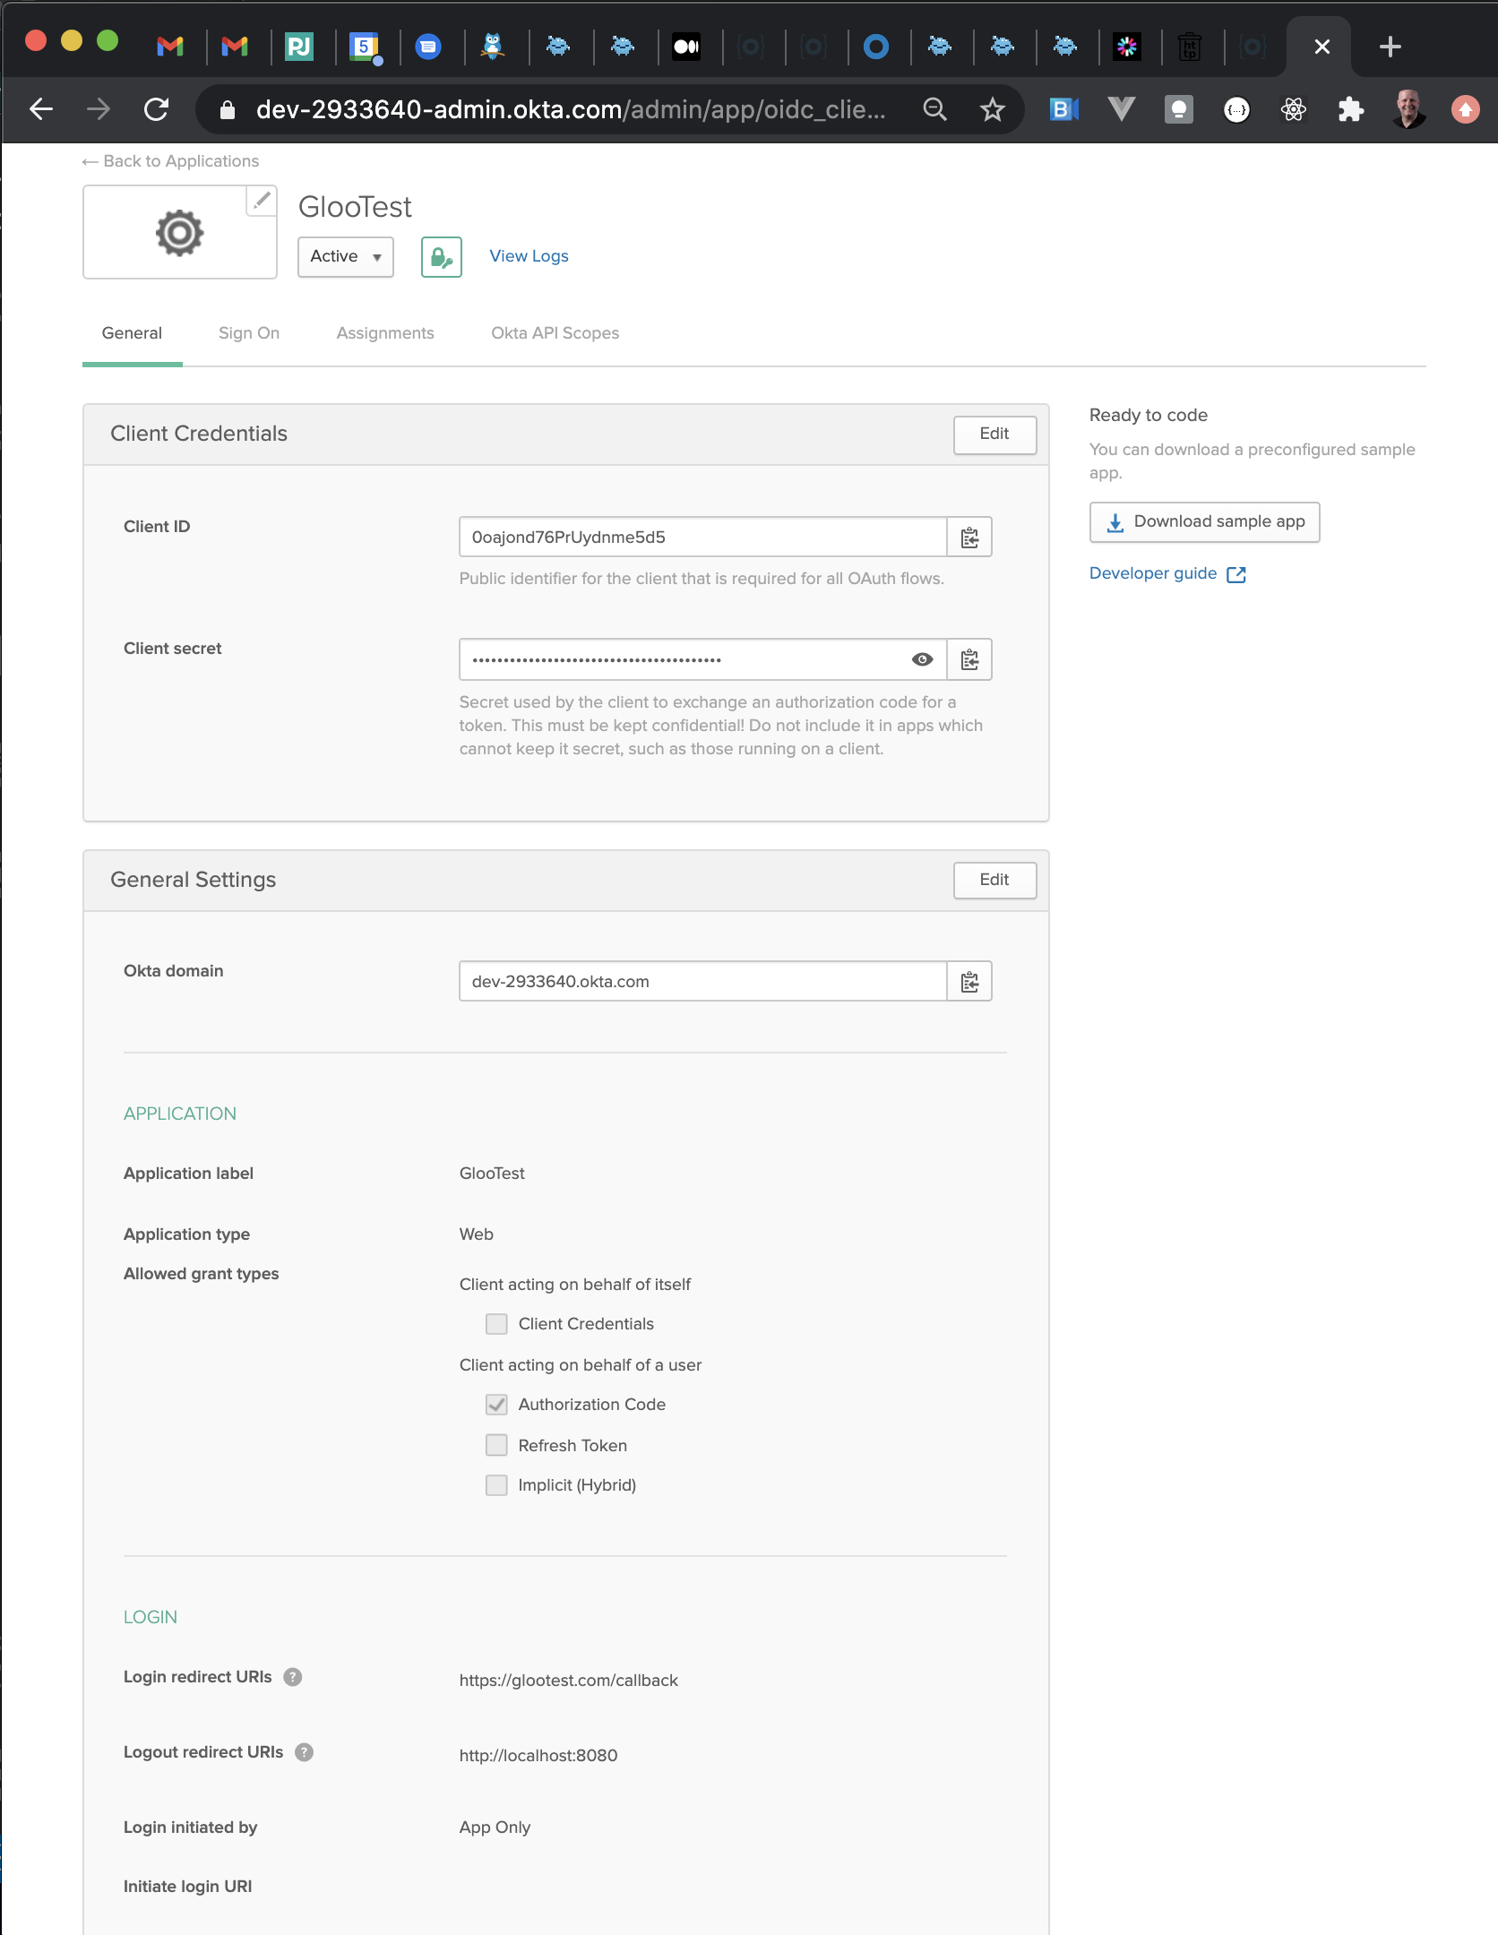Click the user profile avatar
The image size is (1498, 1935).
click(x=1408, y=109)
